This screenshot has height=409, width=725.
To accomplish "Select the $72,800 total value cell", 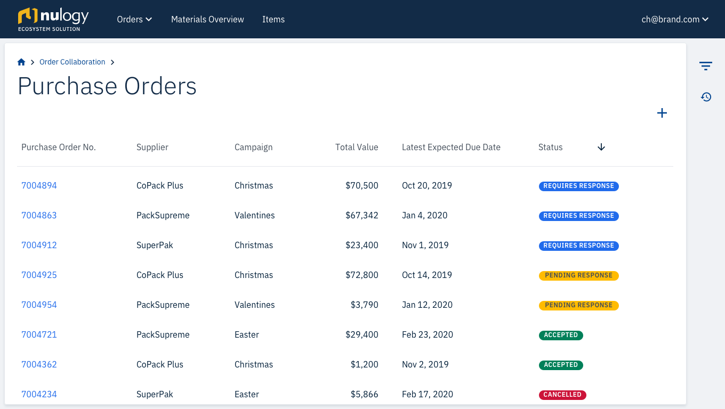I will pos(362,275).
